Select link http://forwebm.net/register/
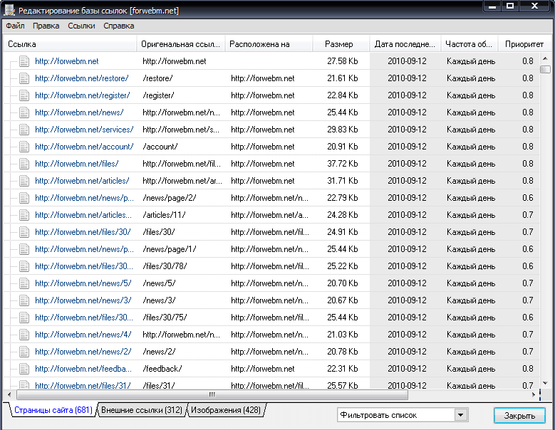This screenshot has width=555, height=430. (83, 95)
